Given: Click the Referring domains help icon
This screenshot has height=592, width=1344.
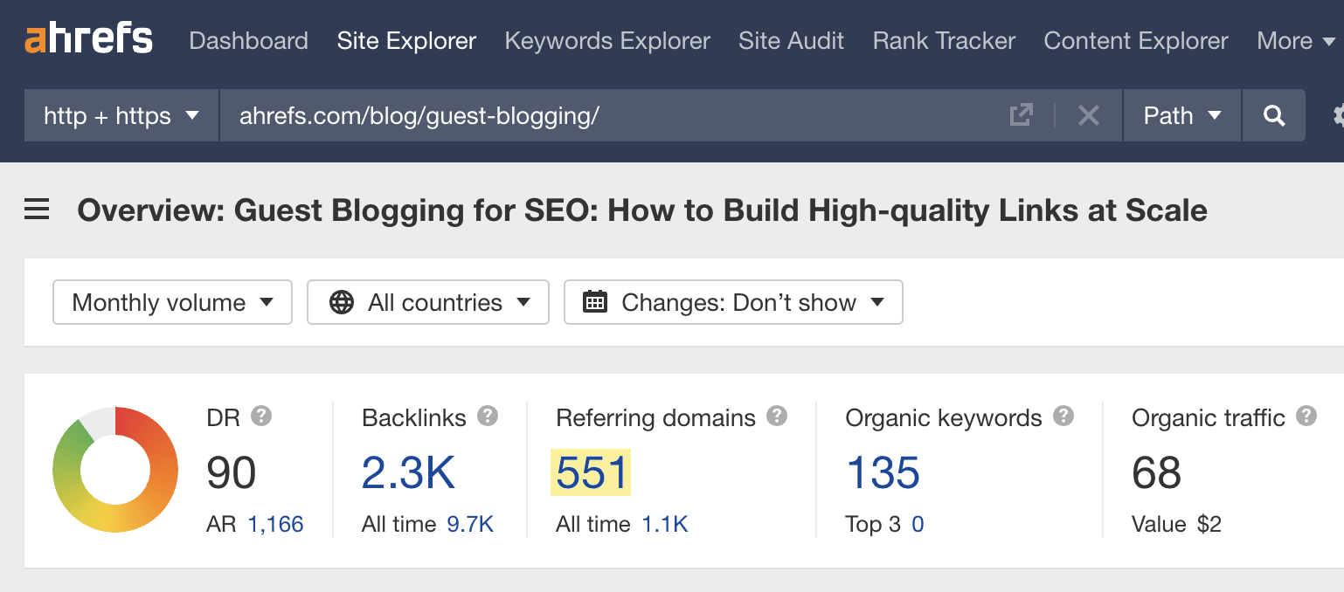Looking at the screenshot, I should coord(777,416).
